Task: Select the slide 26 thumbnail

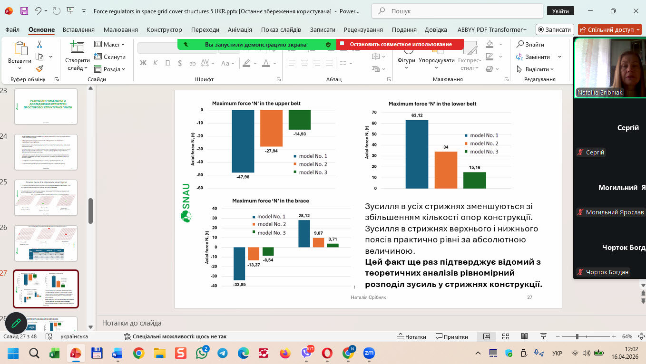Action: pos(46,243)
